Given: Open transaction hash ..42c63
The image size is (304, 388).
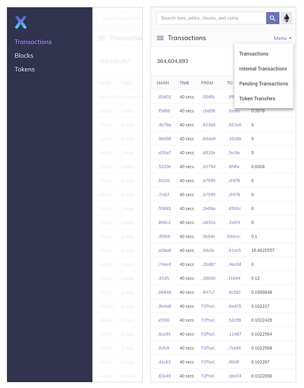Looking at the screenshot, I should [x=164, y=362].
